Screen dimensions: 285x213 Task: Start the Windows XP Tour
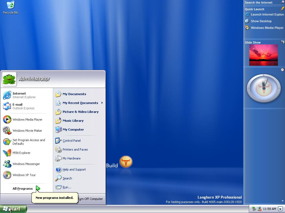click(19, 175)
